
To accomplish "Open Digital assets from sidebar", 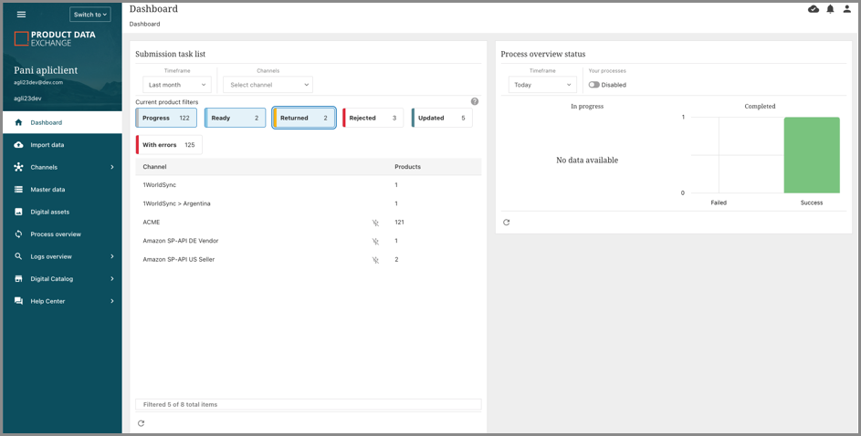I will coord(50,212).
